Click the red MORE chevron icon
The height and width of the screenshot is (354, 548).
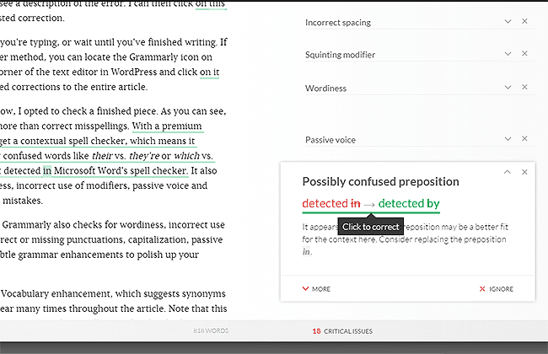pyautogui.click(x=305, y=288)
